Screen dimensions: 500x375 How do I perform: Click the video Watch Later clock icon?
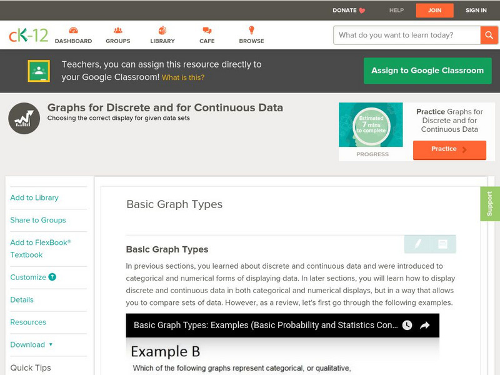407,325
